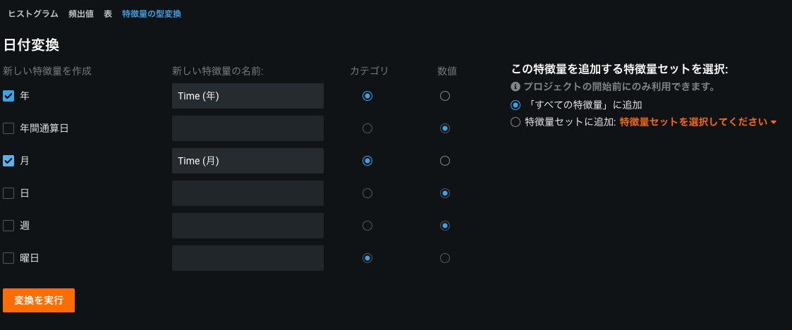
Task: Open the 頻出値 tab
Action: (x=81, y=14)
